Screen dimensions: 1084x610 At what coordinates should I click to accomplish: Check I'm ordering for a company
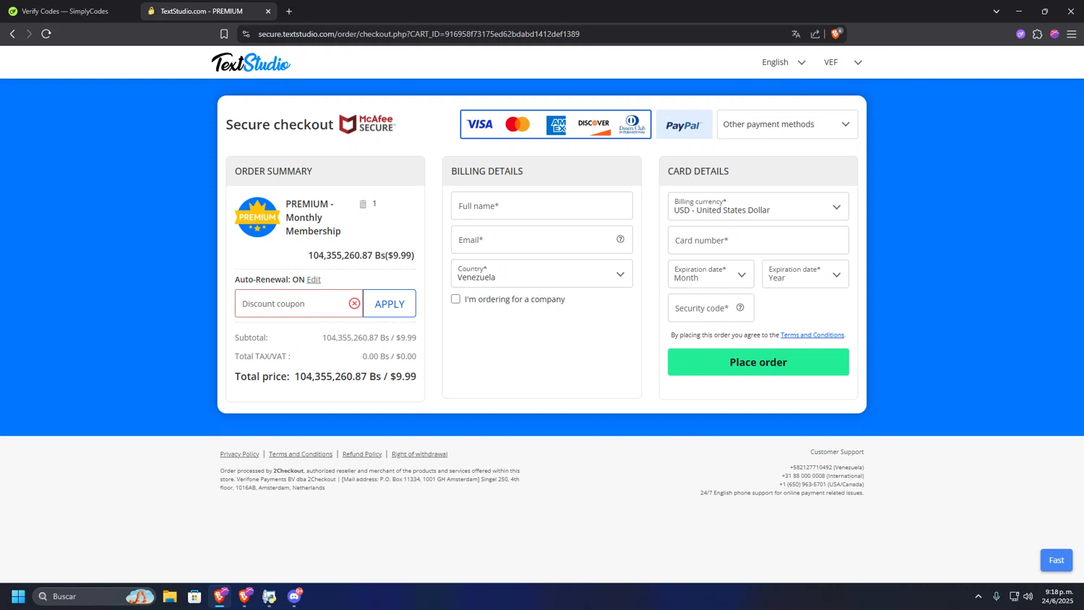pos(455,298)
